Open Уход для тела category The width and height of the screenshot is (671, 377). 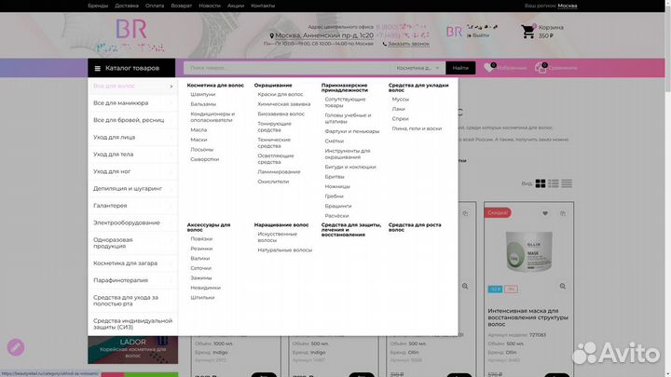pos(132,155)
